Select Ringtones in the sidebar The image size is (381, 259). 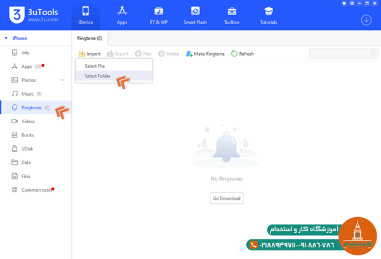pos(36,107)
